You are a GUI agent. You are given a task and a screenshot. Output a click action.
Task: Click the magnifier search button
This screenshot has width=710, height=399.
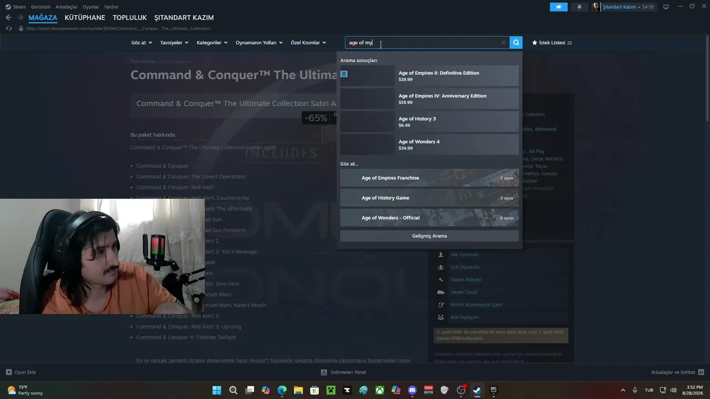point(516,43)
